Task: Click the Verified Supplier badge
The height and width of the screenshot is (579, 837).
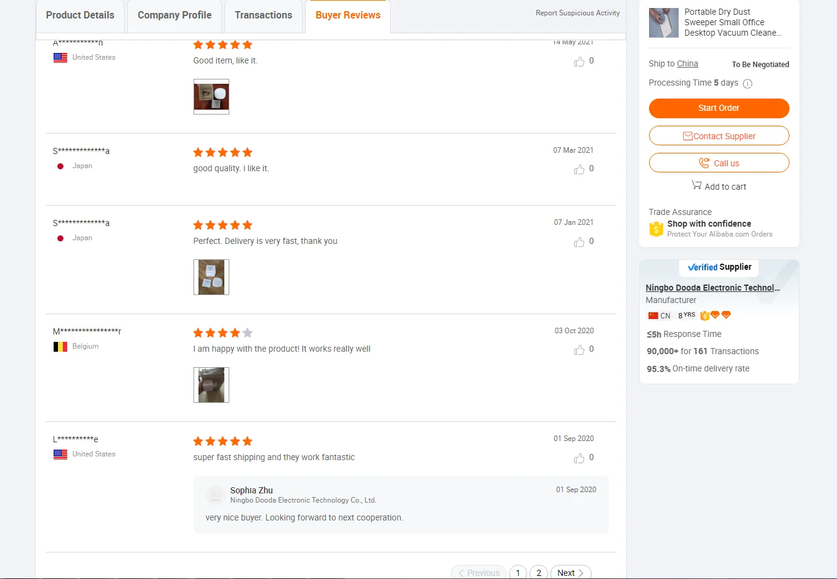Action: coord(719,267)
